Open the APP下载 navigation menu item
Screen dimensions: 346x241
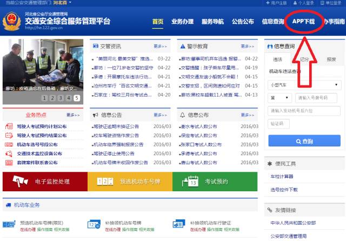coord(303,22)
